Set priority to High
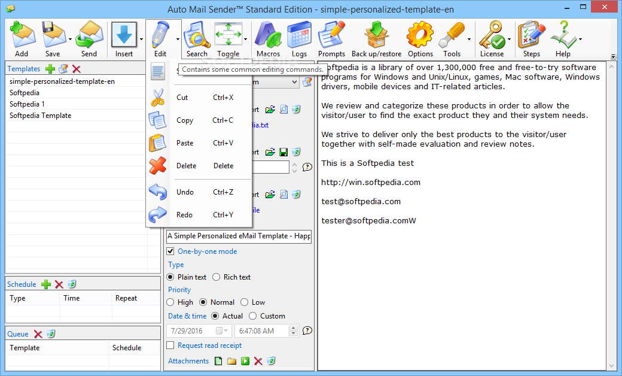This screenshot has height=376, width=622. (x=170, y=302)
